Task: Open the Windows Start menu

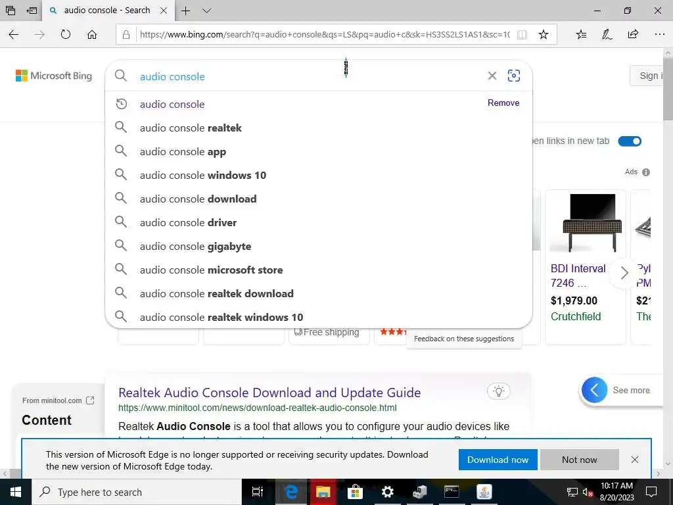Action: (x=16, y=492)
